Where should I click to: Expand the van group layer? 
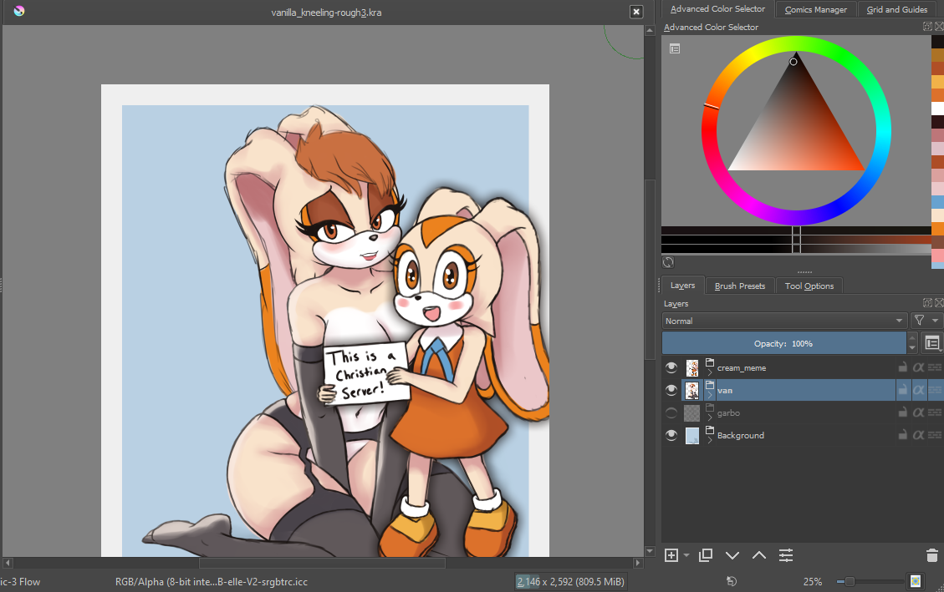[710, 396]
